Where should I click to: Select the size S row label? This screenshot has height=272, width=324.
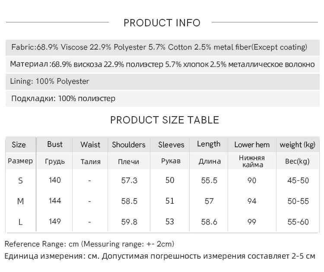pyautogui.click(x=20, y=180)
